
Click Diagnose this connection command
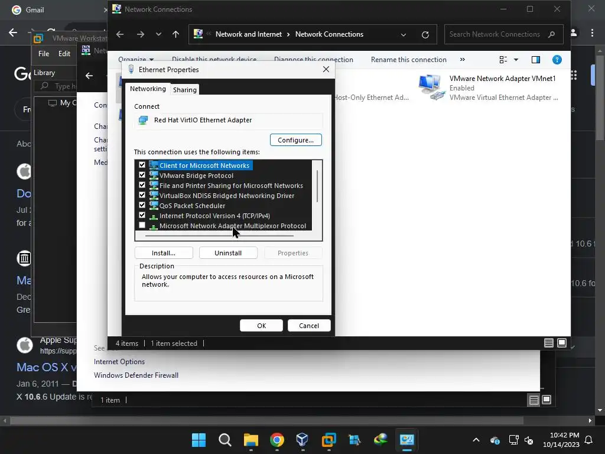[313, 60]
